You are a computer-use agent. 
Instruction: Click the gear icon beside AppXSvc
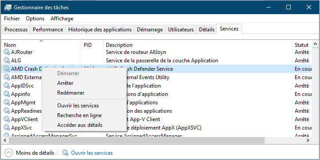[x=7, y=128]
